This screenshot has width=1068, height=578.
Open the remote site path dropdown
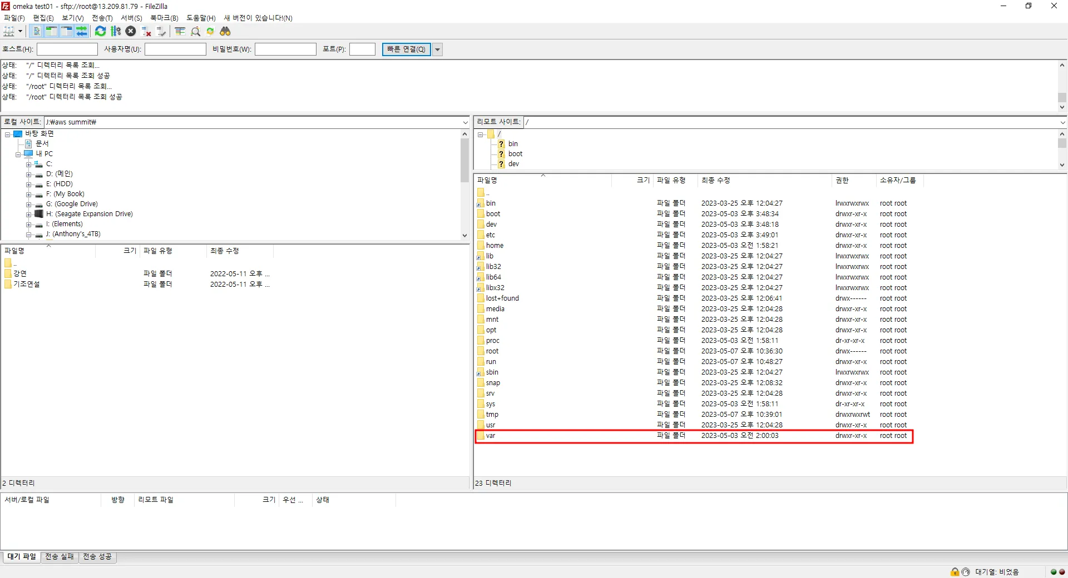point(1062,122)
